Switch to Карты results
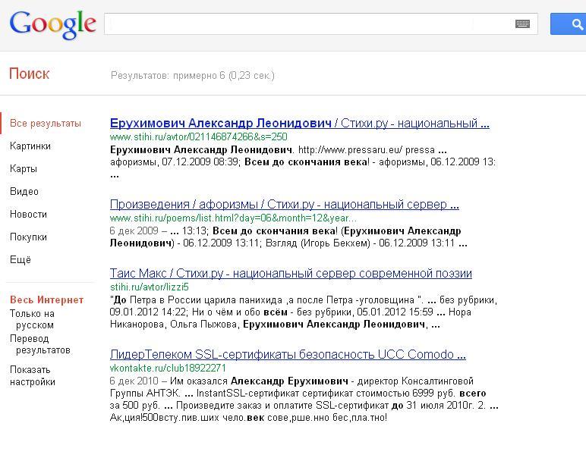 click(x=24, y=169)
